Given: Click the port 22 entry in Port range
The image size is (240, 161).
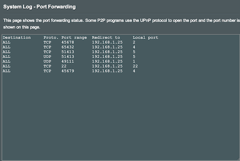Looking at the screenshot, I should pos(64,66).
